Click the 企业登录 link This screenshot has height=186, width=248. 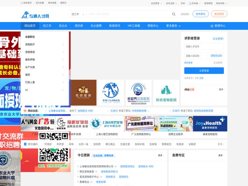(x=218, y=39)
